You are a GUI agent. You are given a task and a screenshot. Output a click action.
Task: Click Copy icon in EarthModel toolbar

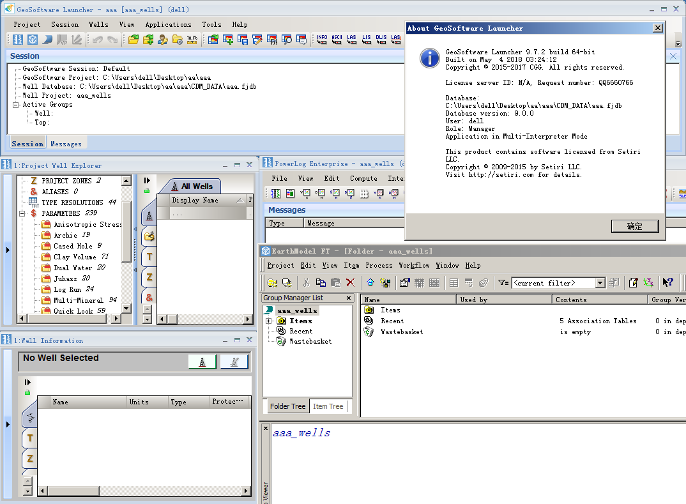[x=321, y=282]
